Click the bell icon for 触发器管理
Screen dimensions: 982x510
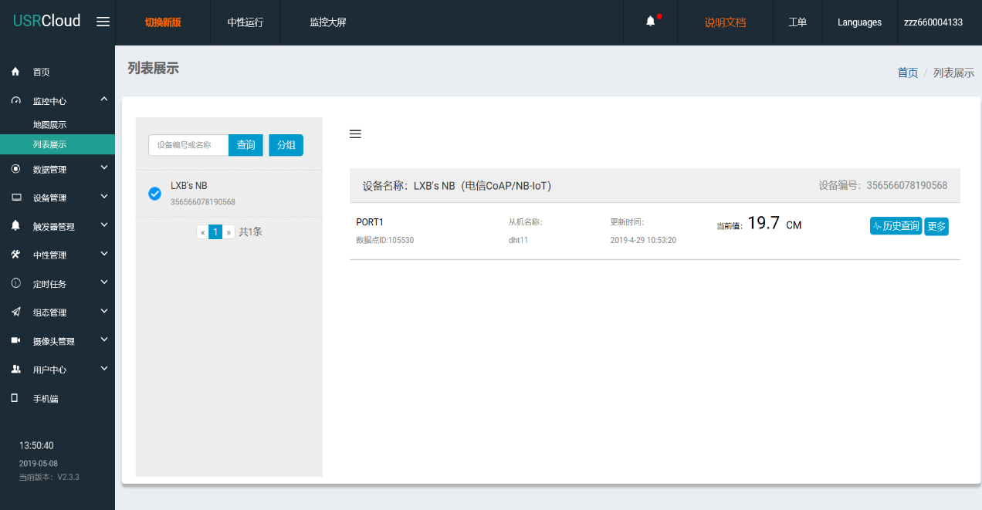15,226
